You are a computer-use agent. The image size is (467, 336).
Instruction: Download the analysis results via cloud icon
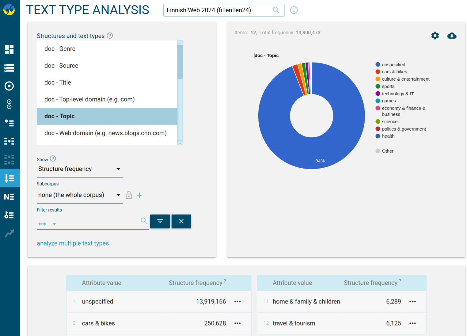point(452,36)
